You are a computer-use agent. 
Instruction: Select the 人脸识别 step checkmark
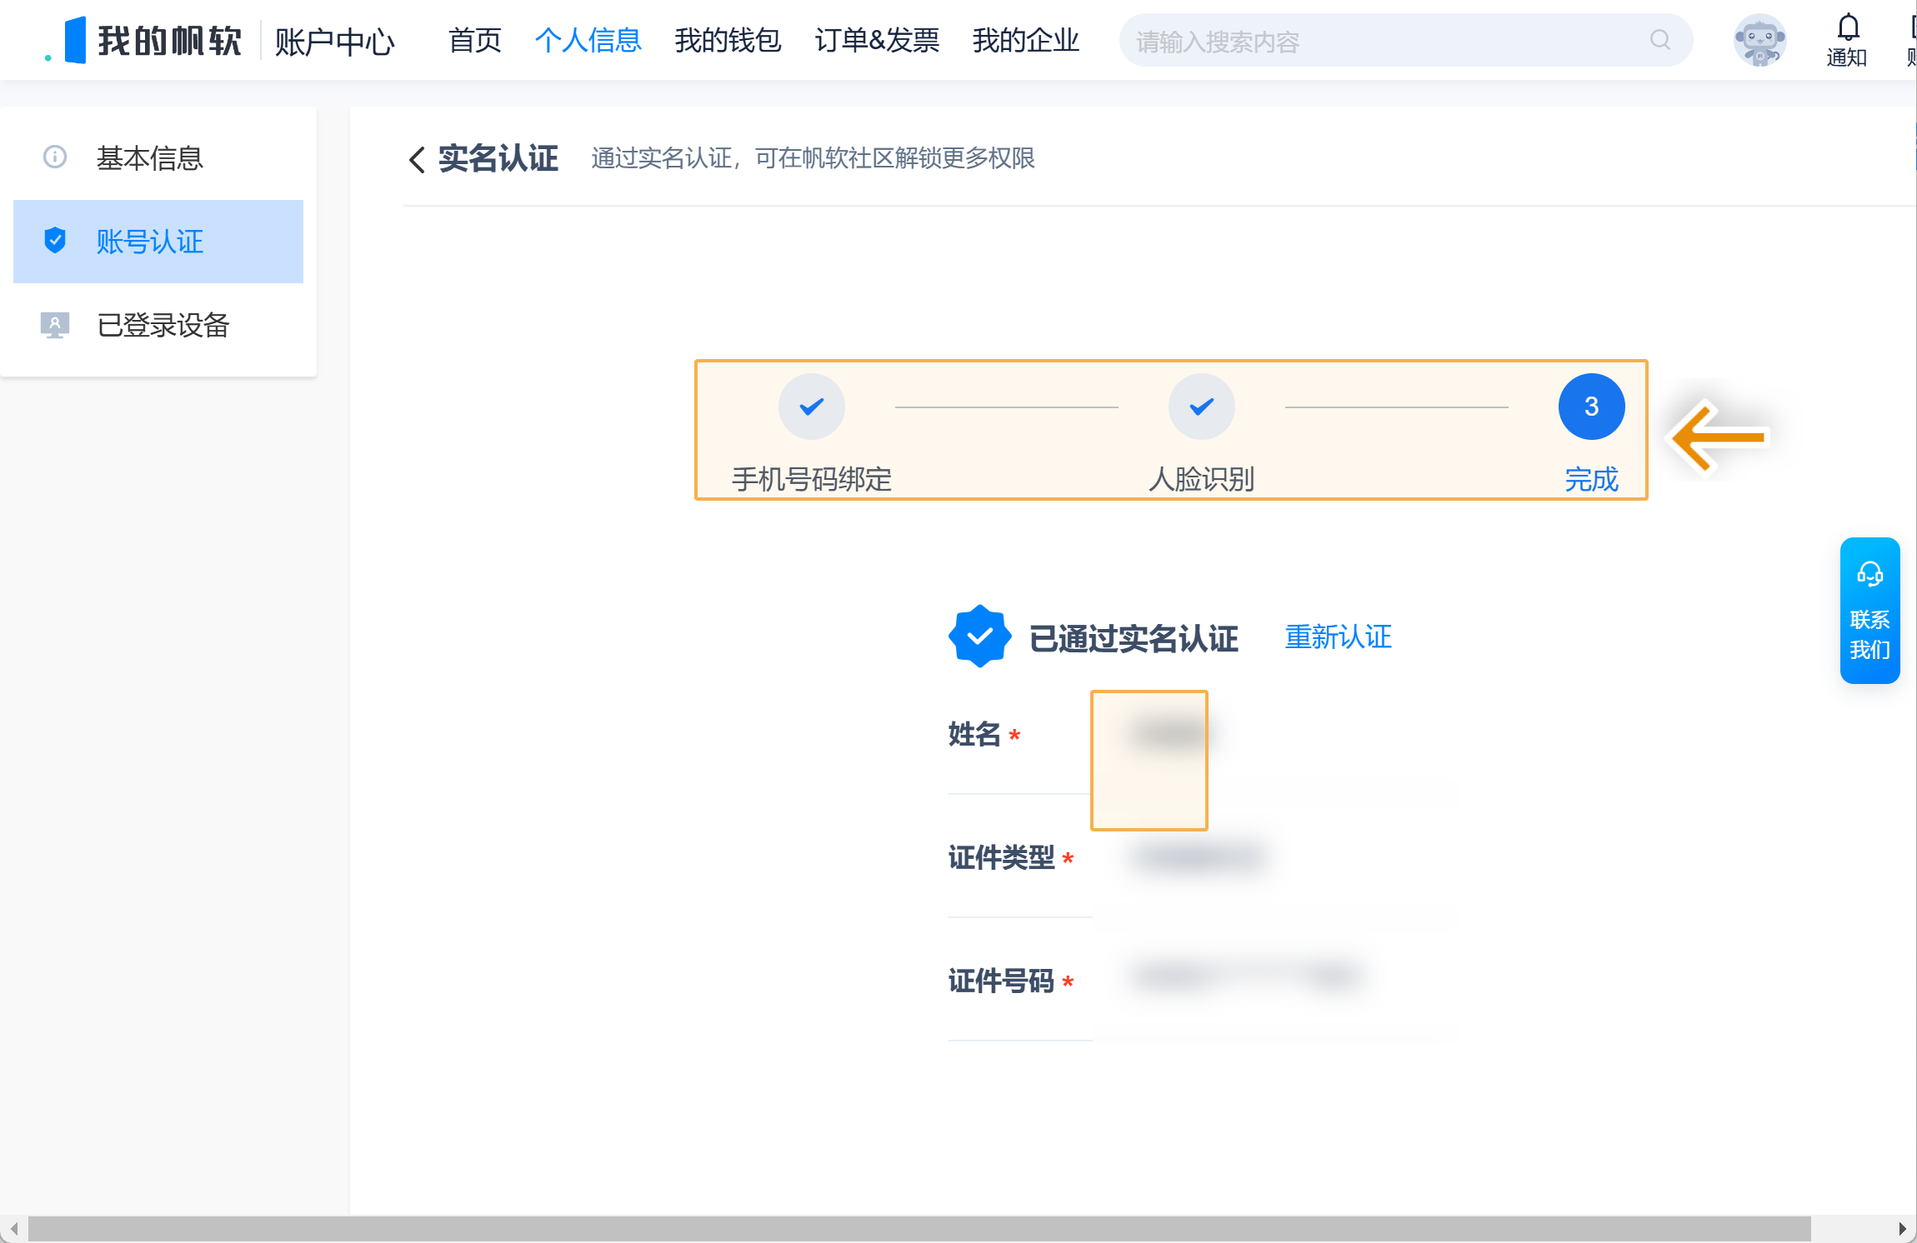point(1201,407)
